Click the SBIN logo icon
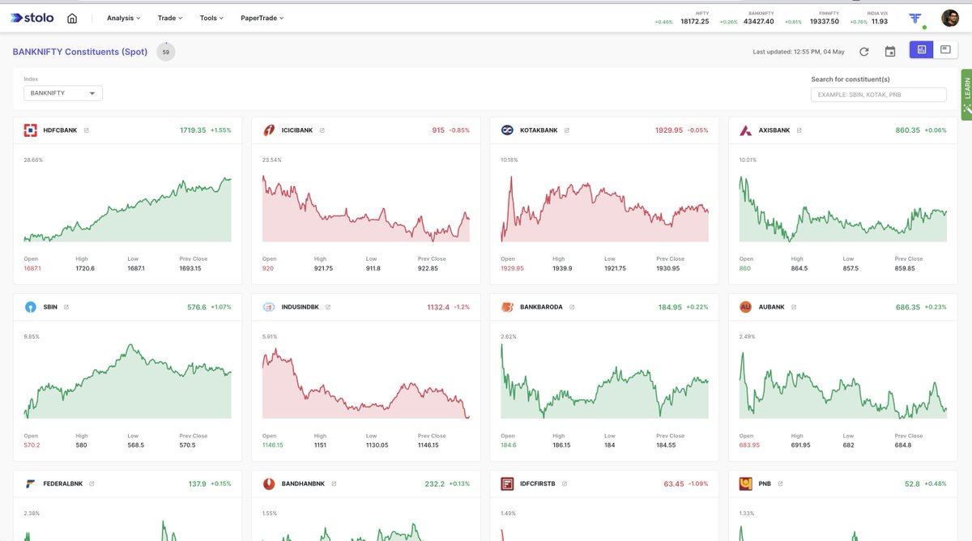The height and width of the screenshot is (541, 972). [31, 307]
